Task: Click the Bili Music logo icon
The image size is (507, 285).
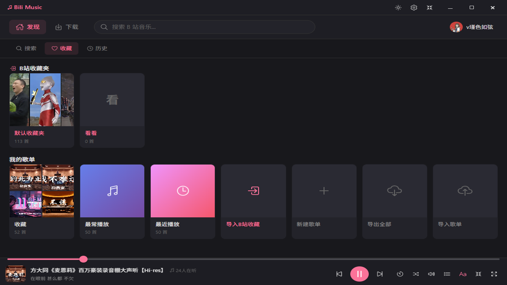Action: [x=10, y=8]
